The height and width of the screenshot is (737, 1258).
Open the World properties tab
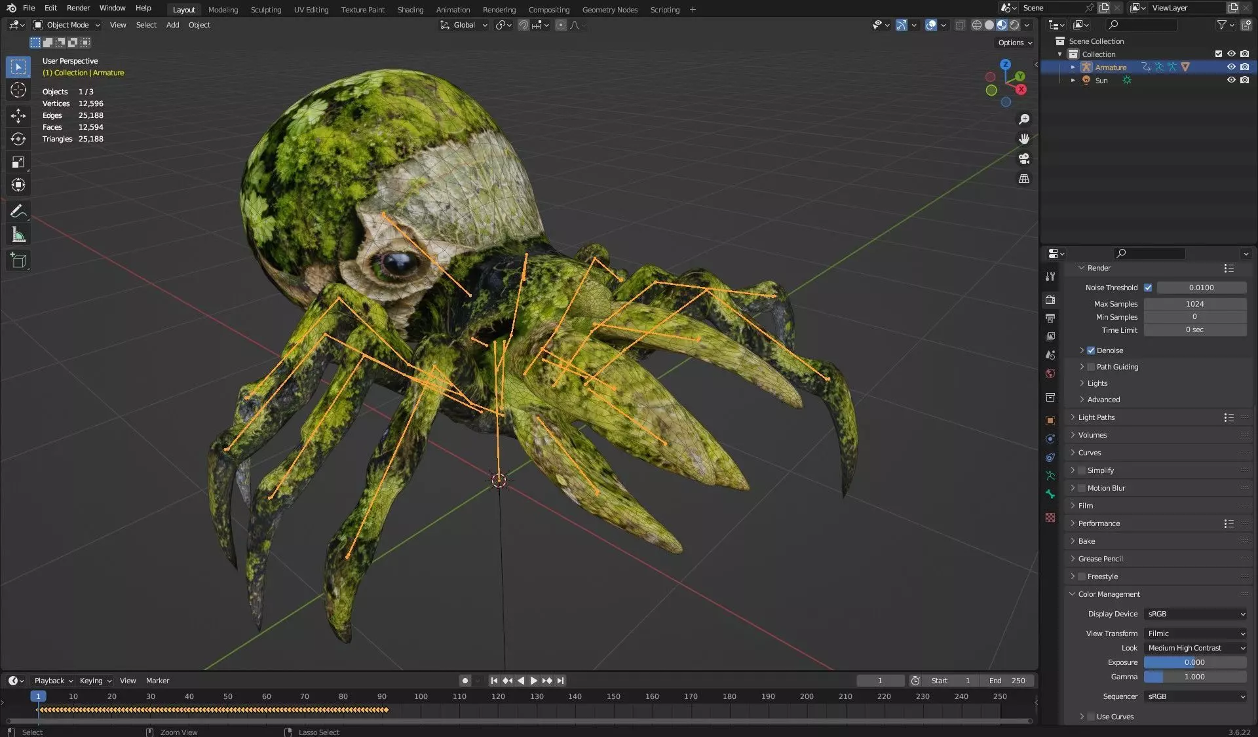pos(1050,373)
